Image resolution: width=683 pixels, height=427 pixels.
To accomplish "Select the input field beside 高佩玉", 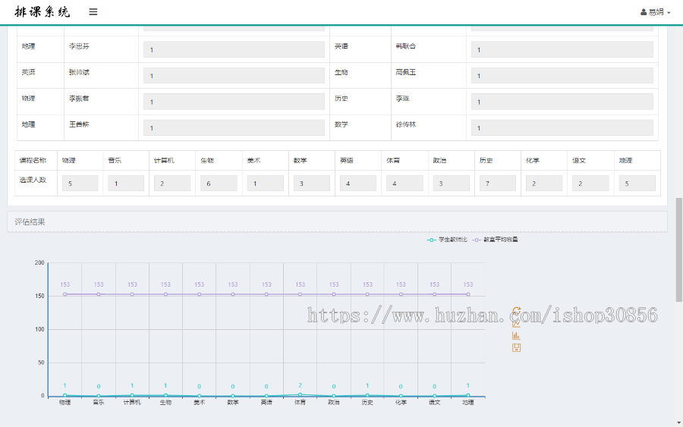I will coord(562,76).
